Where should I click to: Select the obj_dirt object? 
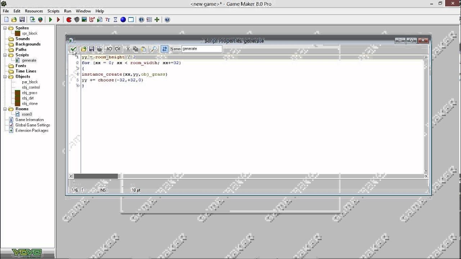click(28, 98)
